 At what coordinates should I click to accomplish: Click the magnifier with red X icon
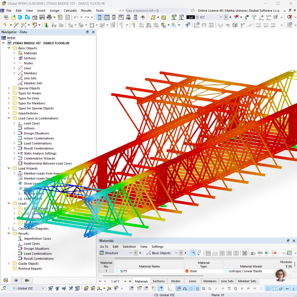(x=289, y=17)
